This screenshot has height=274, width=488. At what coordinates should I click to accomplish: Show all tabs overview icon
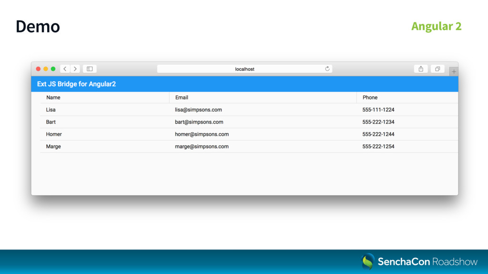click(437, 68)
